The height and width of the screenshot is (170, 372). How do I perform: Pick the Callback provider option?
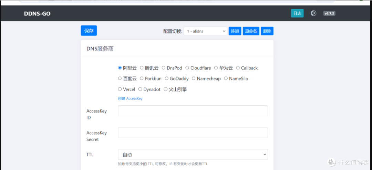238,68
